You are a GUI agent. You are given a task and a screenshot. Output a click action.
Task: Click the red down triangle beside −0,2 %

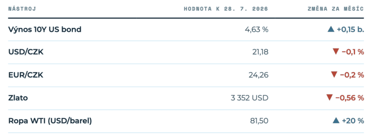point(334,75)
